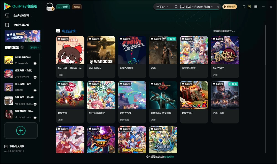
Task: Open the 逆战: 未来 game card
Action: click(225, 102)
